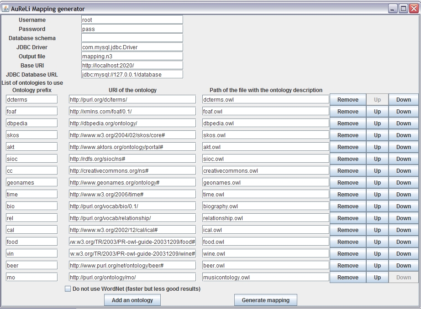Edit the Base URI field

(132, 66)
